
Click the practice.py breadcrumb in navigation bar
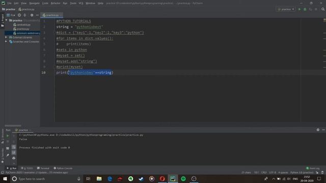coord(26,9)
